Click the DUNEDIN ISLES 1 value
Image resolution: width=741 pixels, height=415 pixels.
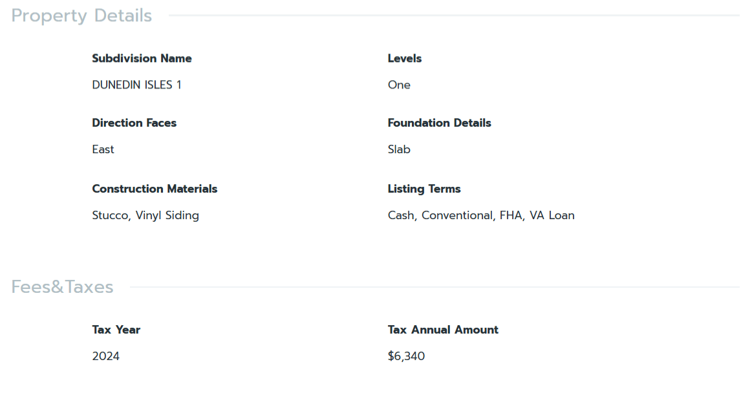point(136,85)
